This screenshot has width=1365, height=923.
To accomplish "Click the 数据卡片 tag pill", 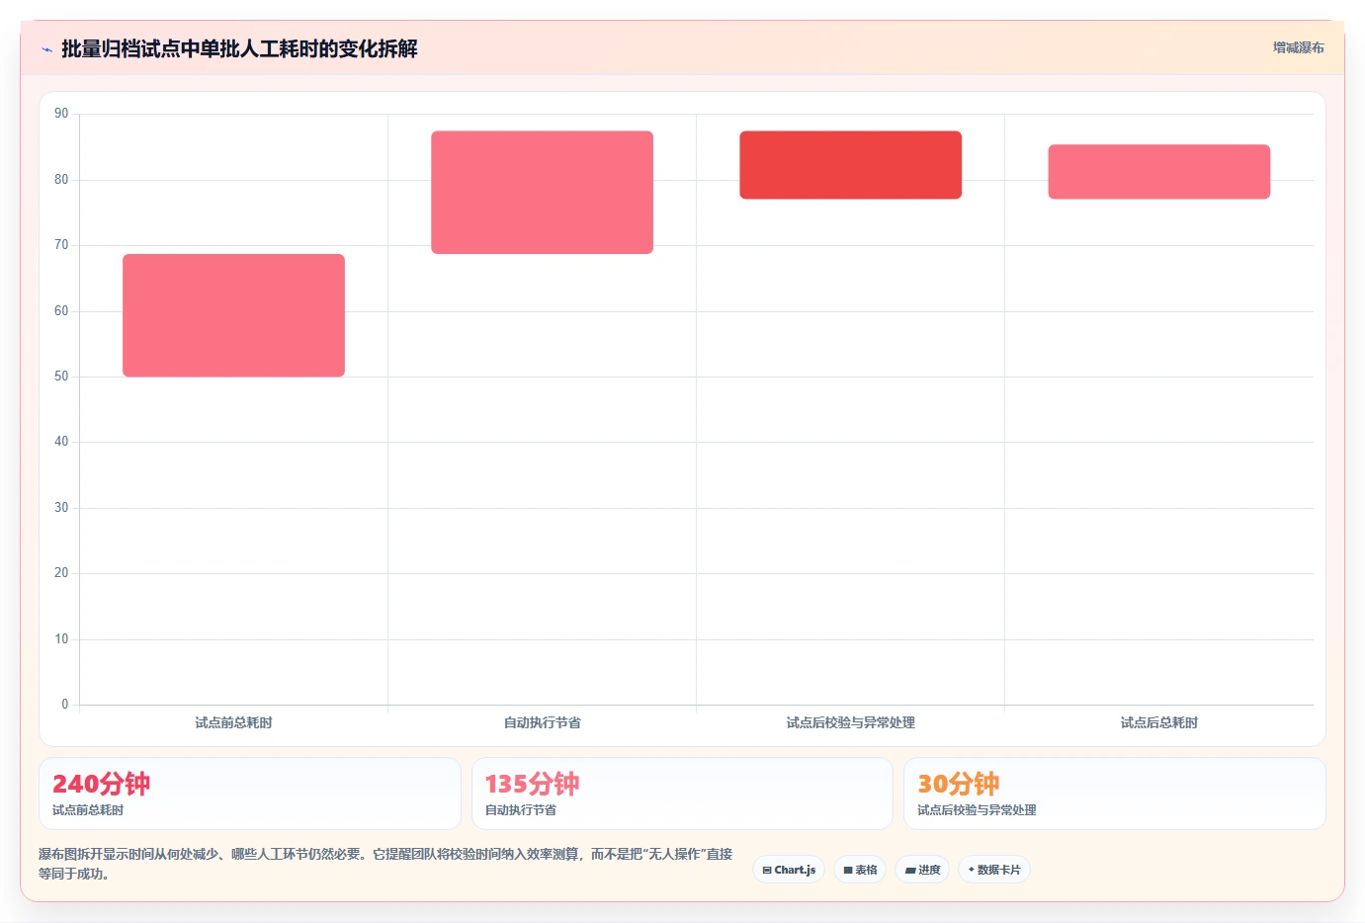I will click(994, 870).
